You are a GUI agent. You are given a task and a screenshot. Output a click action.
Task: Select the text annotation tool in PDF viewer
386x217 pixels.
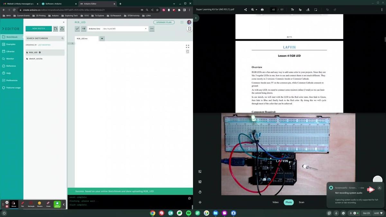tap(292, 10)
